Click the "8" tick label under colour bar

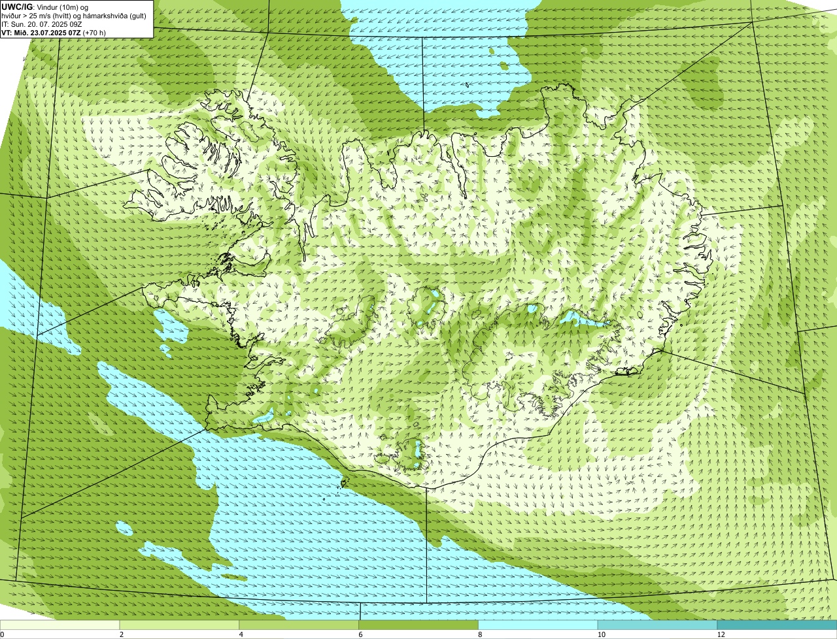tap(480, 634)
